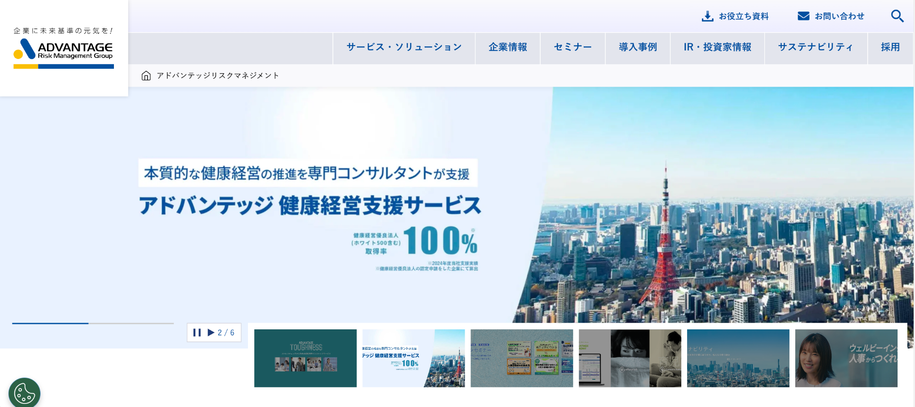Open cookie settings round icon
Viewport: 915px width, 407px height.
coord(24,393)
